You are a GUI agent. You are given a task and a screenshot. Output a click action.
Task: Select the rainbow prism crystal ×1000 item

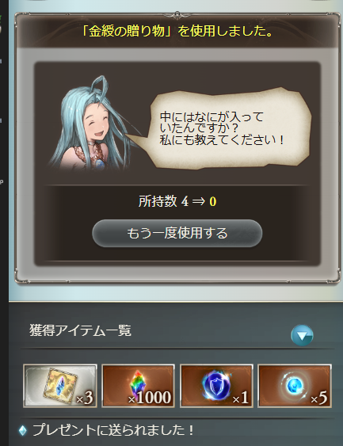138,386
